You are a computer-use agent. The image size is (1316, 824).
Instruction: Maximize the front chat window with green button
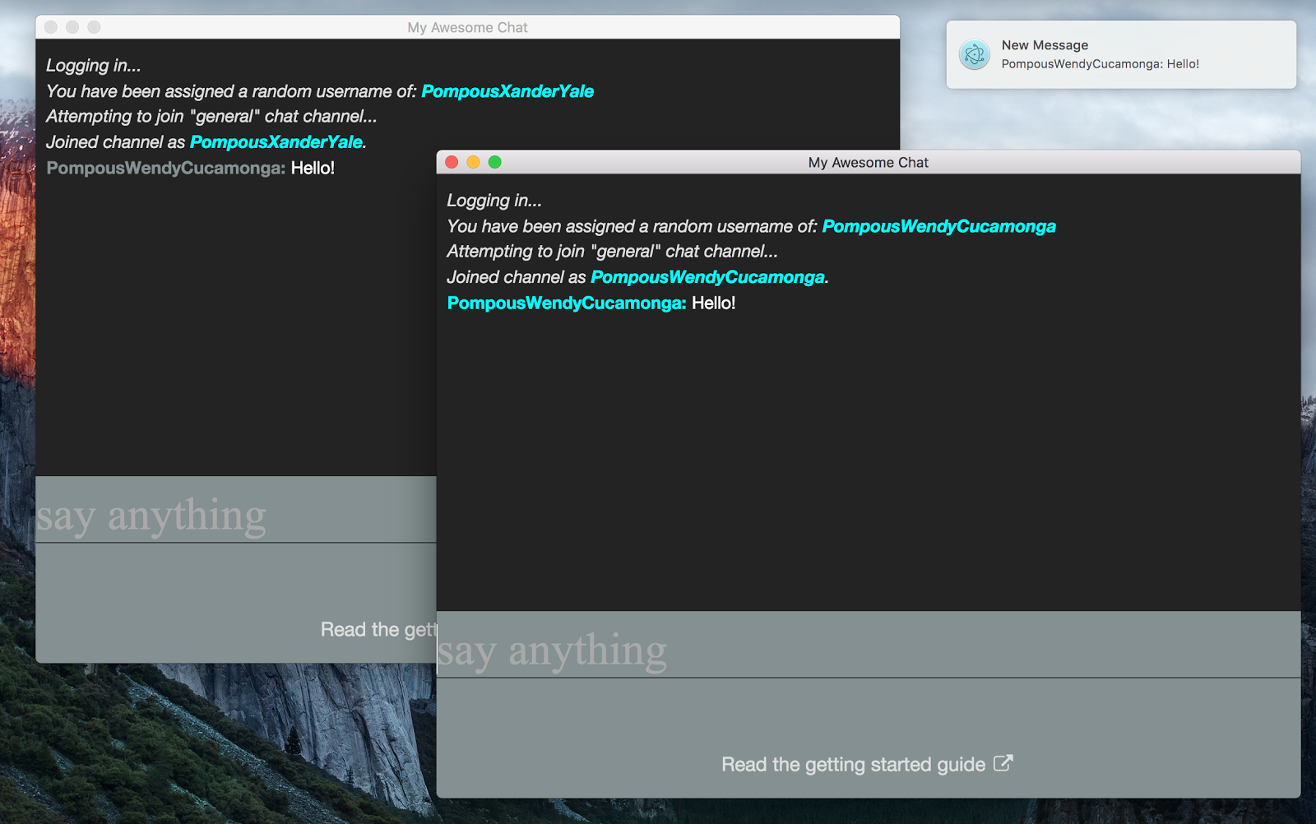(x=495, y=162)
